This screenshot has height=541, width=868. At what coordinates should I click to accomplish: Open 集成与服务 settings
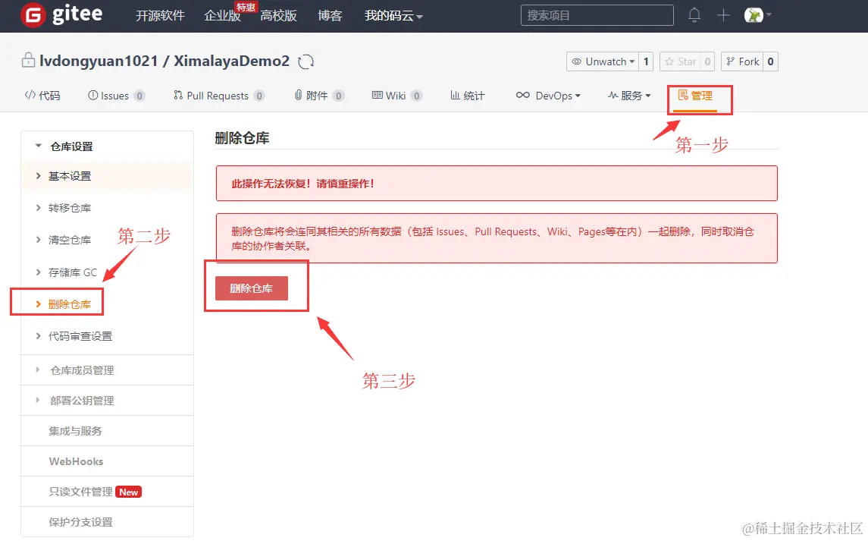(108, 431)
